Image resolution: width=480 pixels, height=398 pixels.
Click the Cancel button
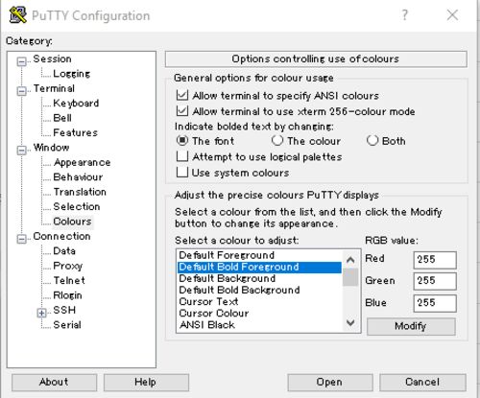point(422,383)
